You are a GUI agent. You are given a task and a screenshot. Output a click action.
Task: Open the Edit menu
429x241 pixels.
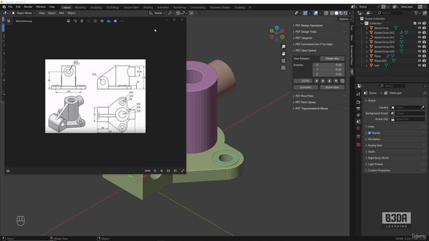(x=18, y=7)
